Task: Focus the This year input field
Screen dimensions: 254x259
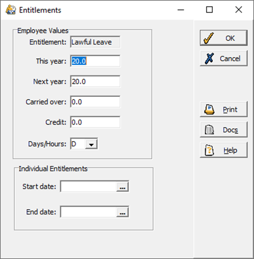Action: coord(95,61)
